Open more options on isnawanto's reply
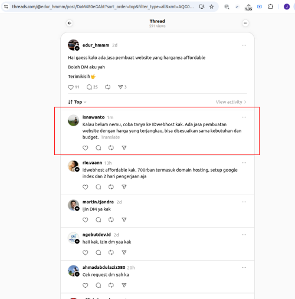 pyautogui.click(x=244, y=117)
